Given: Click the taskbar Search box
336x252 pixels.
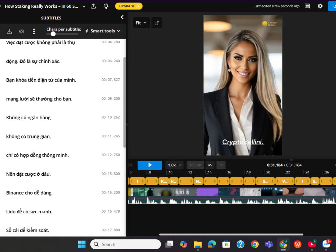Looking at the screenshot, I should click(126, 244).
